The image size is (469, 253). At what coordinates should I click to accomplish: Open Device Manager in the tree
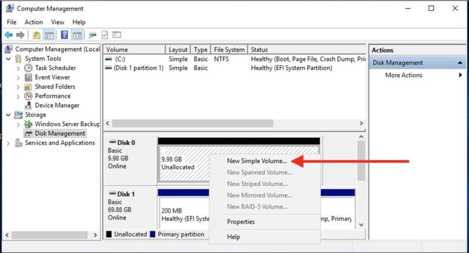coord(57,105)
